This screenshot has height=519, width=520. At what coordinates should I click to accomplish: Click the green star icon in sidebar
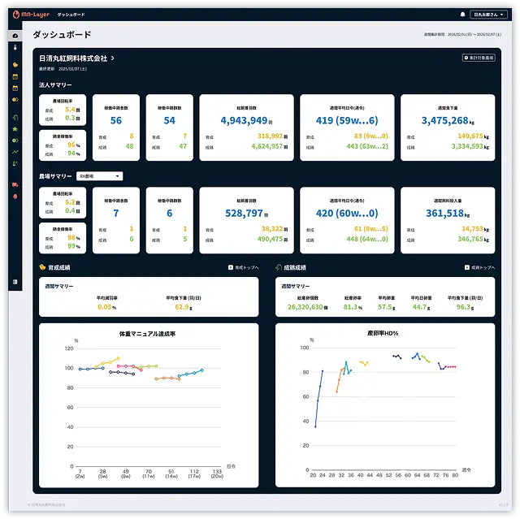click(15, 128)
